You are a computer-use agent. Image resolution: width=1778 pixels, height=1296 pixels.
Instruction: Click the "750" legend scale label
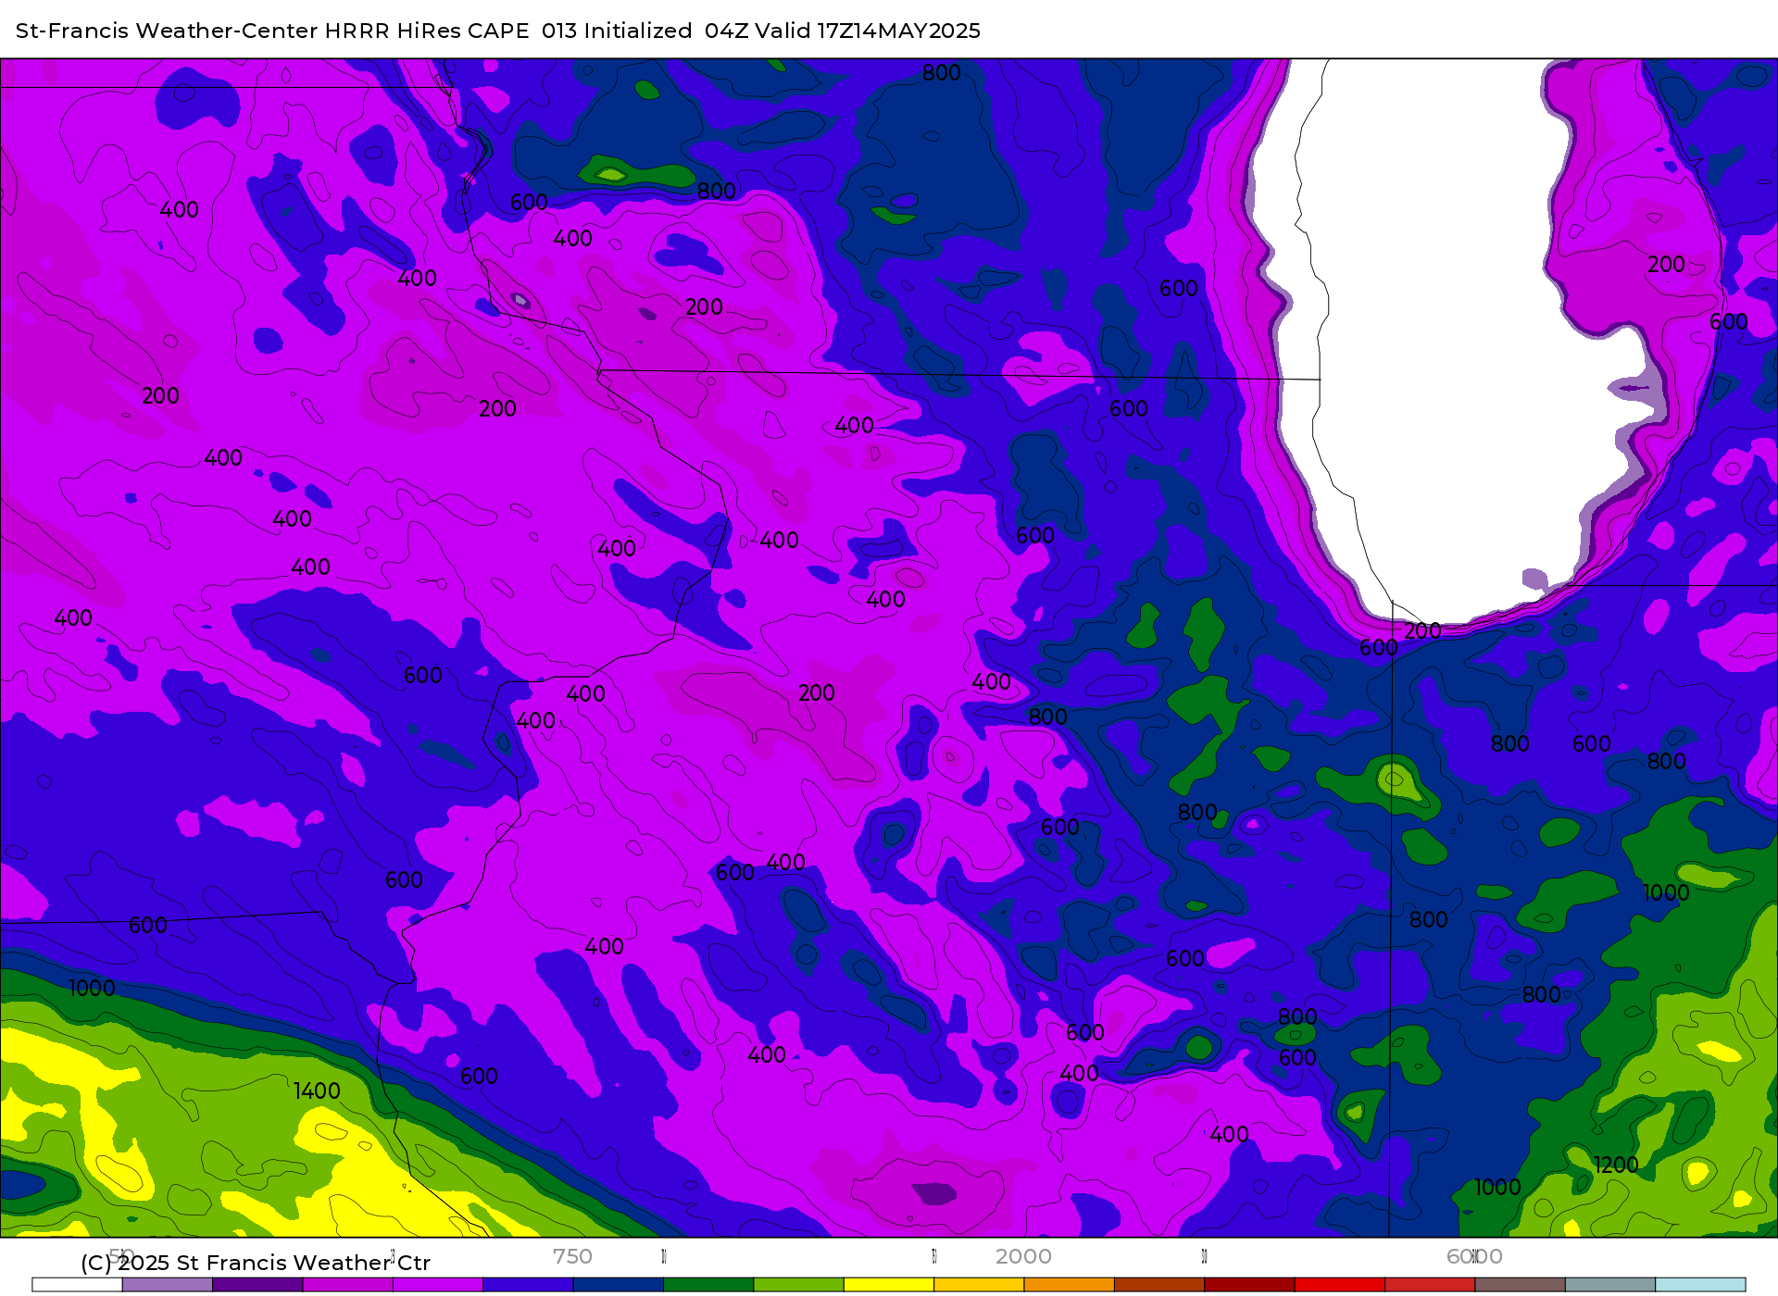pyautogui.click(x=572, y=1256)
